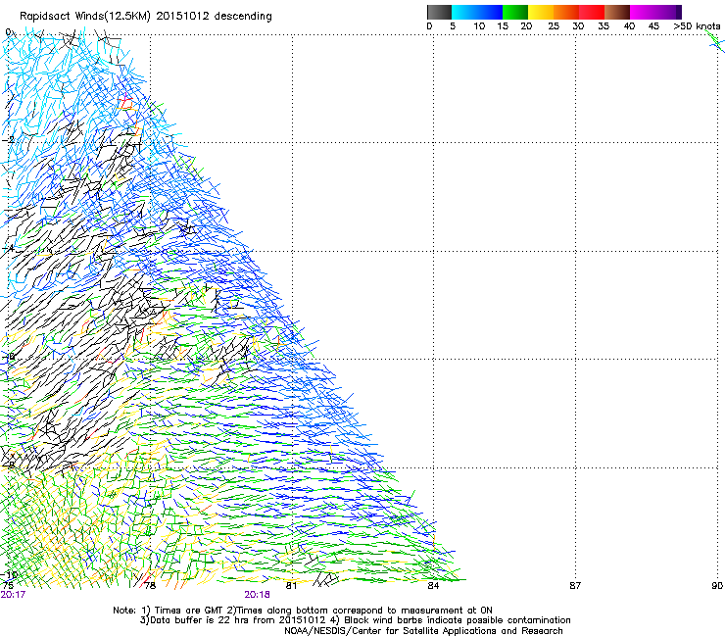725x637 pixels.
Task: Pick the orange 25-30 knots legend swatch
Action: pyautogui.click(x=566, y=12)
